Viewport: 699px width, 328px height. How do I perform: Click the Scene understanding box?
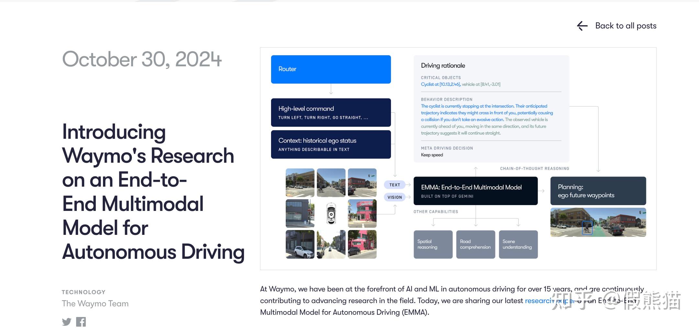tap(518, 244)
